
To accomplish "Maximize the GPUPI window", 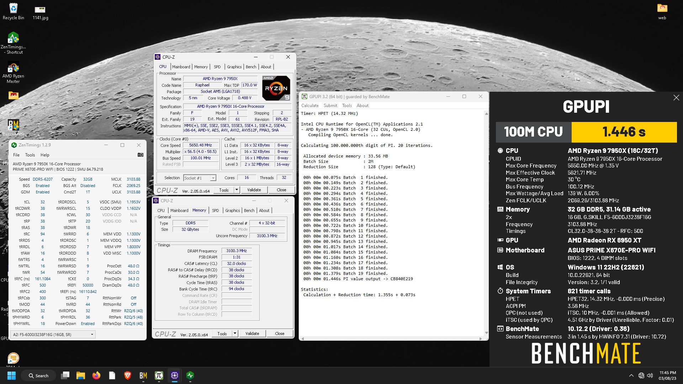I will pyautogui.click(x=464, y=96).
